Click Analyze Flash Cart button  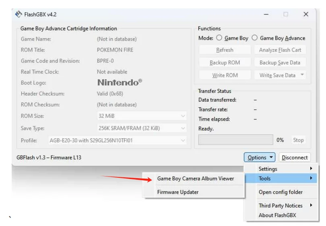point(280,50)
